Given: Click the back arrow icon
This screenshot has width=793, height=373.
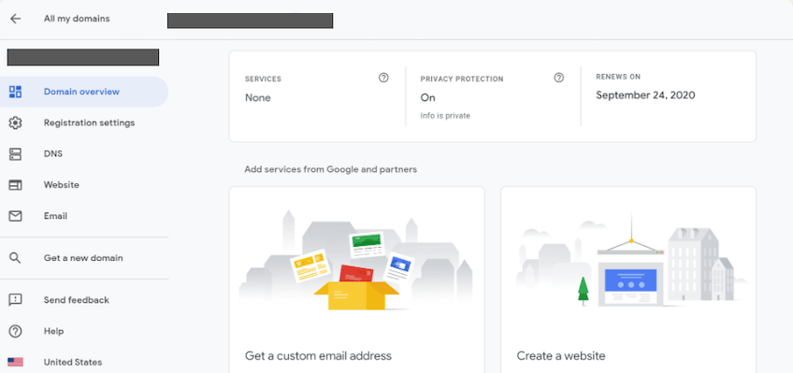Looking at the screenshot, I should click(x=16, y=19).
